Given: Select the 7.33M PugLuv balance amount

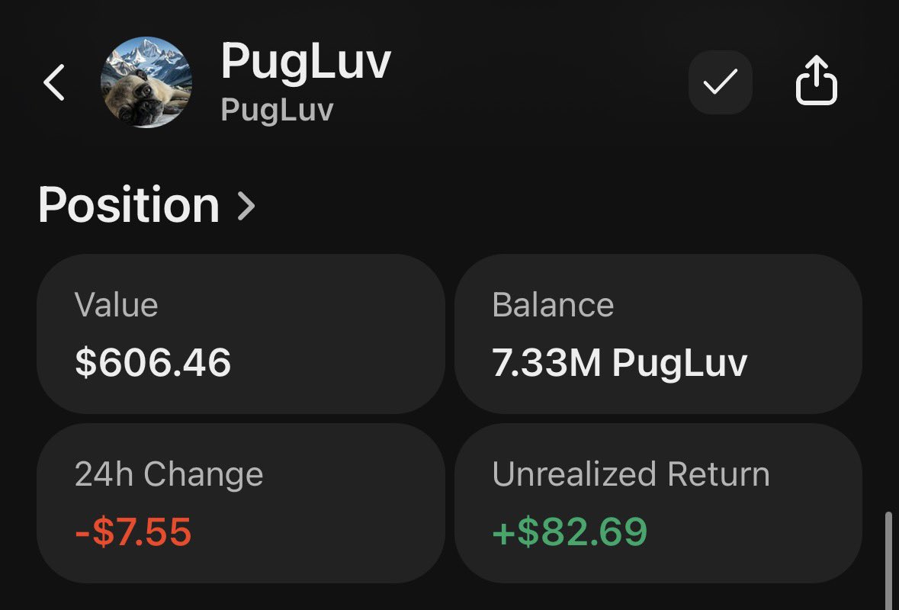Looking at the screenshot, I should click(x=619, y=363).
